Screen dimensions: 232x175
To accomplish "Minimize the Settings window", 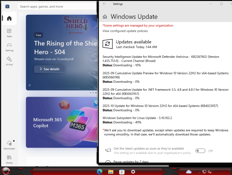I will 211,4.
